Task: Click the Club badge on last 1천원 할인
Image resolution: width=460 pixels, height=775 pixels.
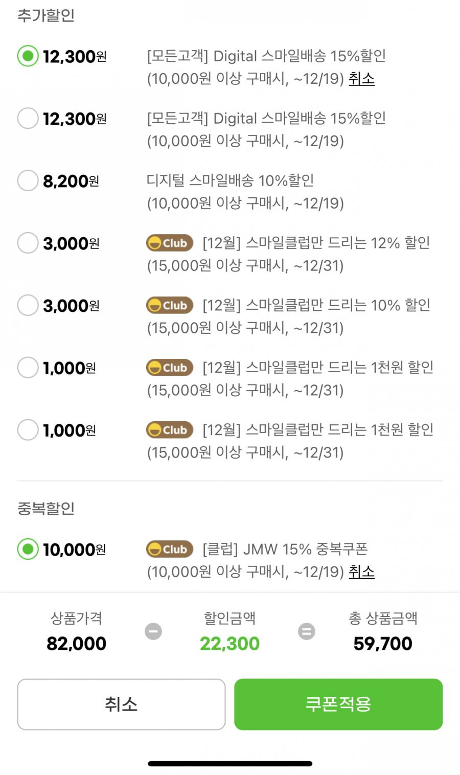Action: point(170,430)
